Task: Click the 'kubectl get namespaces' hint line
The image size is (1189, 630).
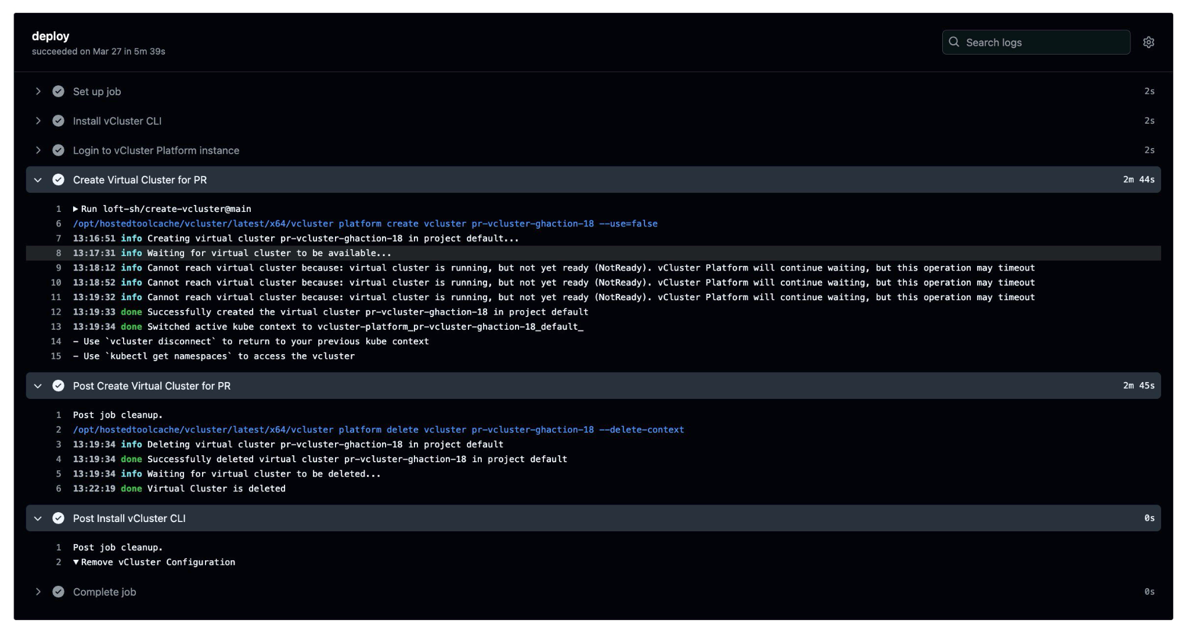Action: (214, 356)
